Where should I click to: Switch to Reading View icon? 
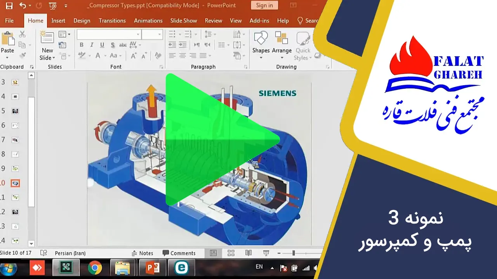[x=248, y=253]
